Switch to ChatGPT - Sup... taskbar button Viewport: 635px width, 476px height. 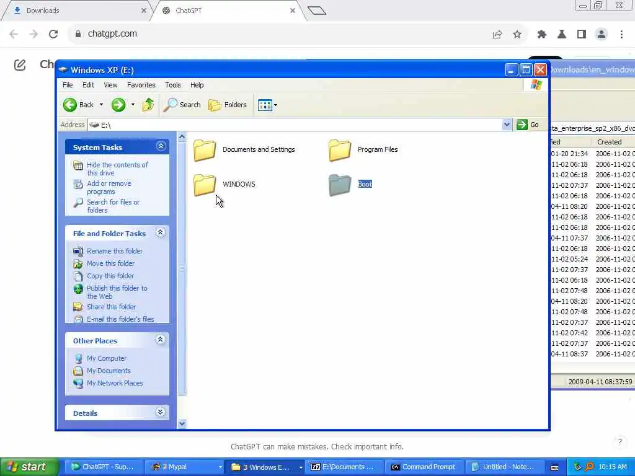click(x=104, y=467)
